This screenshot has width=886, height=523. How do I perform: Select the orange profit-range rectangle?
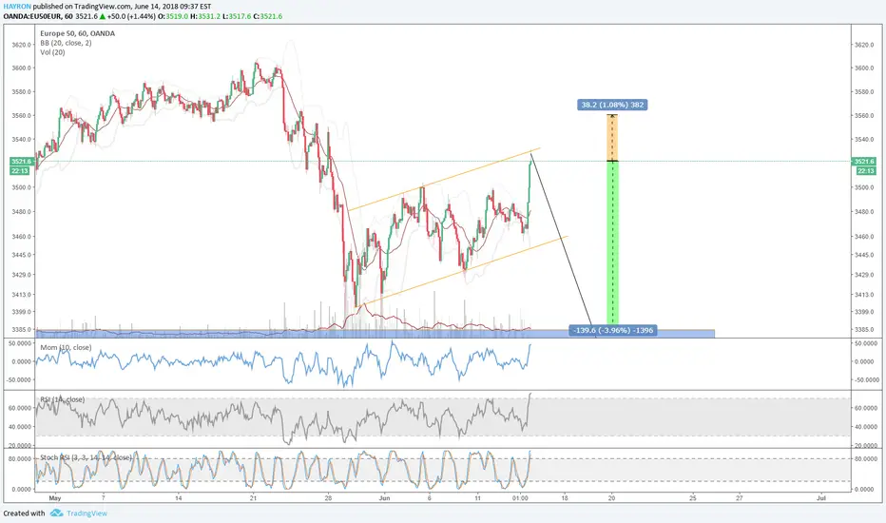[x=612, y=138]
